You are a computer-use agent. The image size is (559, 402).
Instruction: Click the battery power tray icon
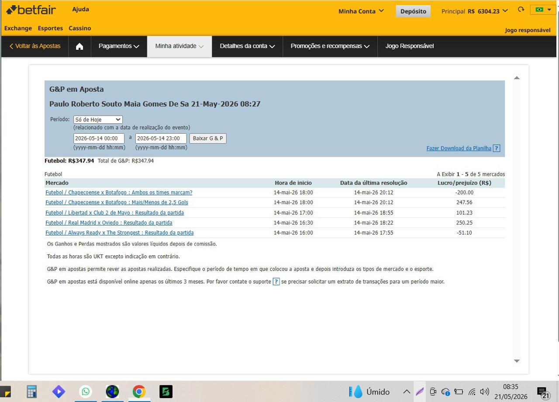[459, 392]
